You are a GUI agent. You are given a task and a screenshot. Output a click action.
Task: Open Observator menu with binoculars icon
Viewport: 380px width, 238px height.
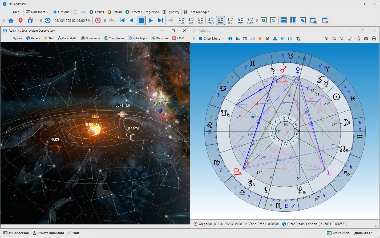coord(91,38)
